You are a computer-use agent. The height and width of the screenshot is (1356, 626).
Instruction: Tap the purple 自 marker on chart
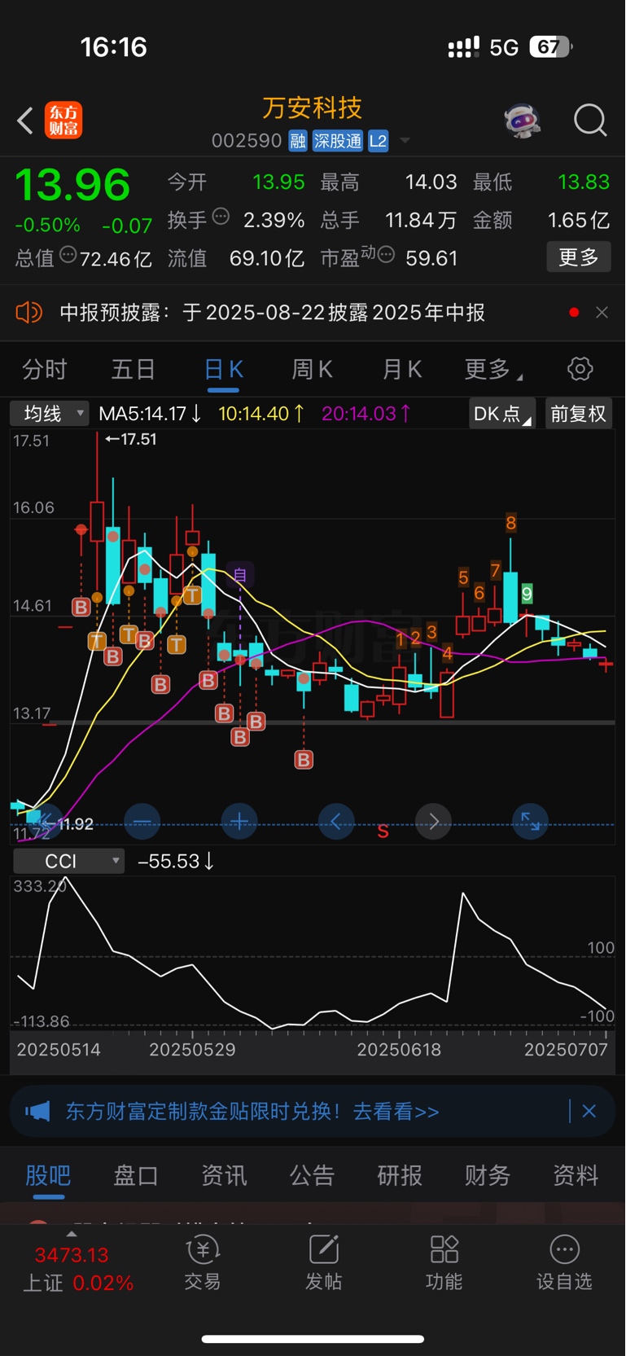(x=240, y=575)
